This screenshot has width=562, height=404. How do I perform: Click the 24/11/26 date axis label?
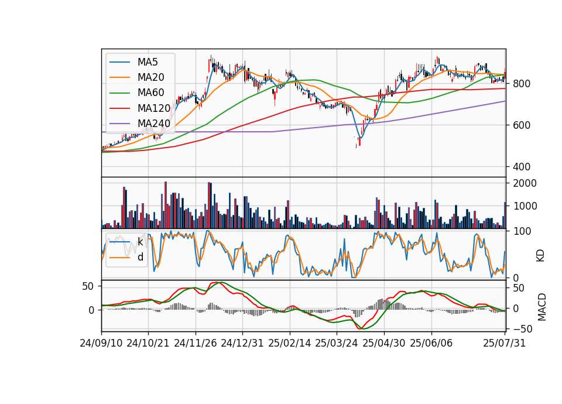pyautogui.click(x=196, y=343)
